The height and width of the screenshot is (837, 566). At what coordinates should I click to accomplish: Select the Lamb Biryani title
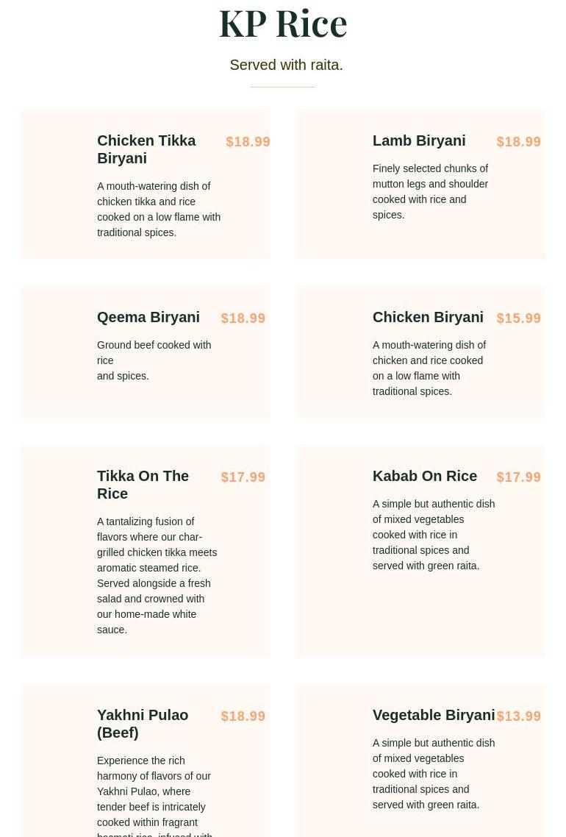pos(419,140)
